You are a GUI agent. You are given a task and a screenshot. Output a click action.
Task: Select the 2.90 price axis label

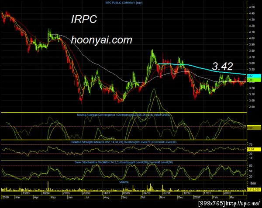coord(252,107)
